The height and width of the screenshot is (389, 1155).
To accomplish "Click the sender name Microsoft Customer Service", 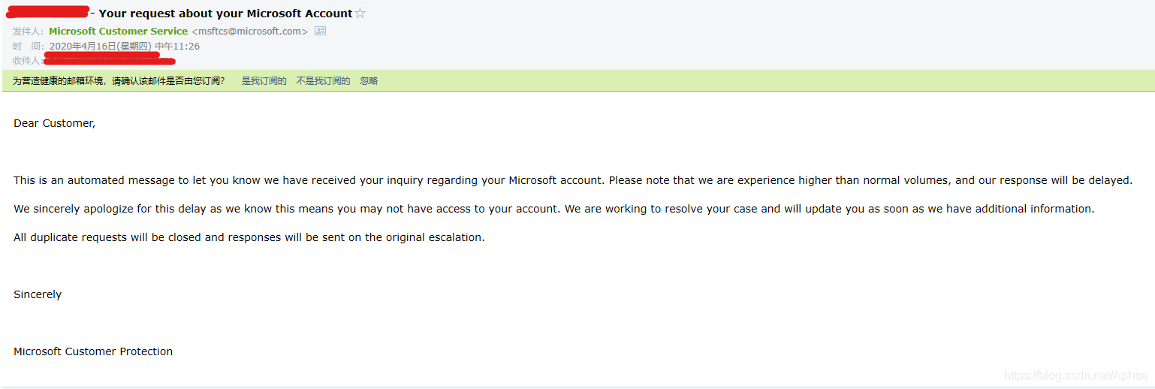I will [x=118, y=31].
